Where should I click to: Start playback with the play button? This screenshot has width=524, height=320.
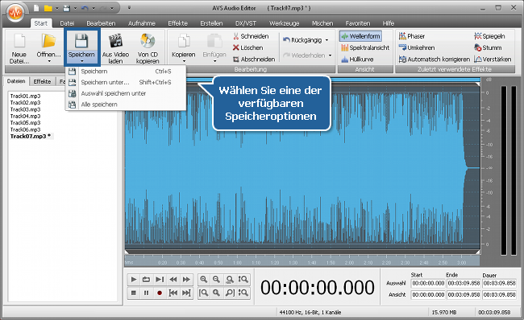(133, 279)
